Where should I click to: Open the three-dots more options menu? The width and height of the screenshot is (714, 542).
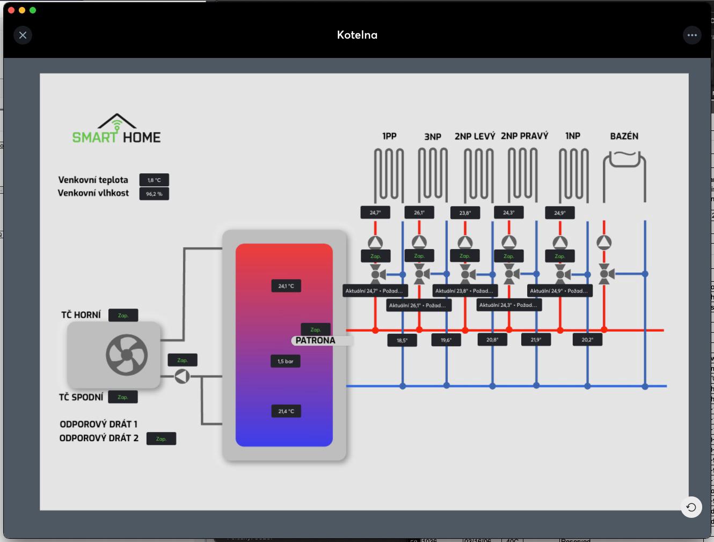[x=692, y=35]
